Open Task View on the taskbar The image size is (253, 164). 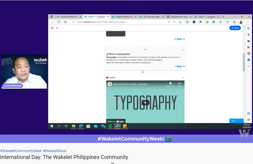[66, 126]
